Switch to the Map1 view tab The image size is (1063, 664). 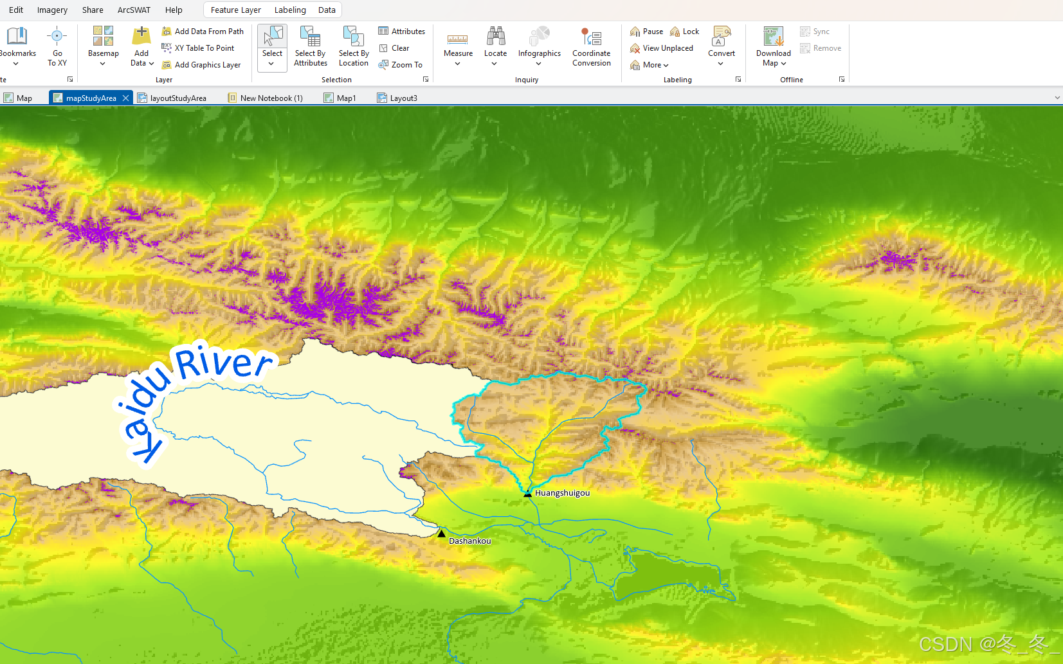point(340,98)
